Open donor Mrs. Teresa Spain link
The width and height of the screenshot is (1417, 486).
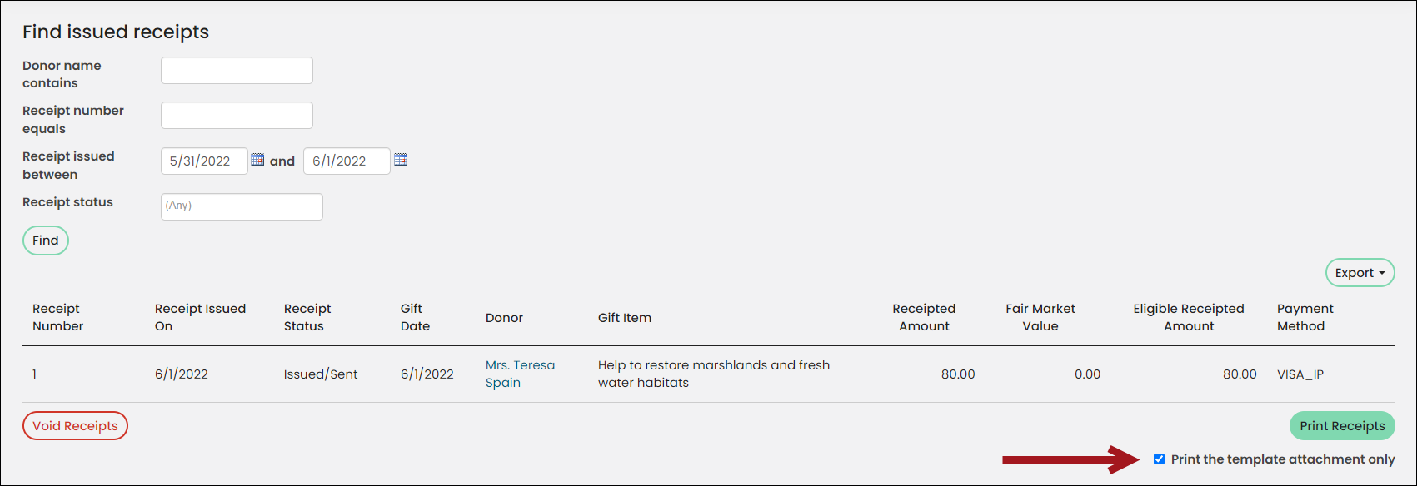520,374
